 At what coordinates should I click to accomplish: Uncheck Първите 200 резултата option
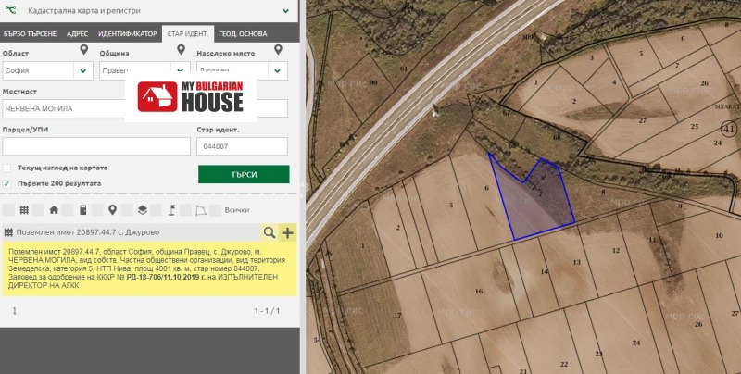[8, 183]
